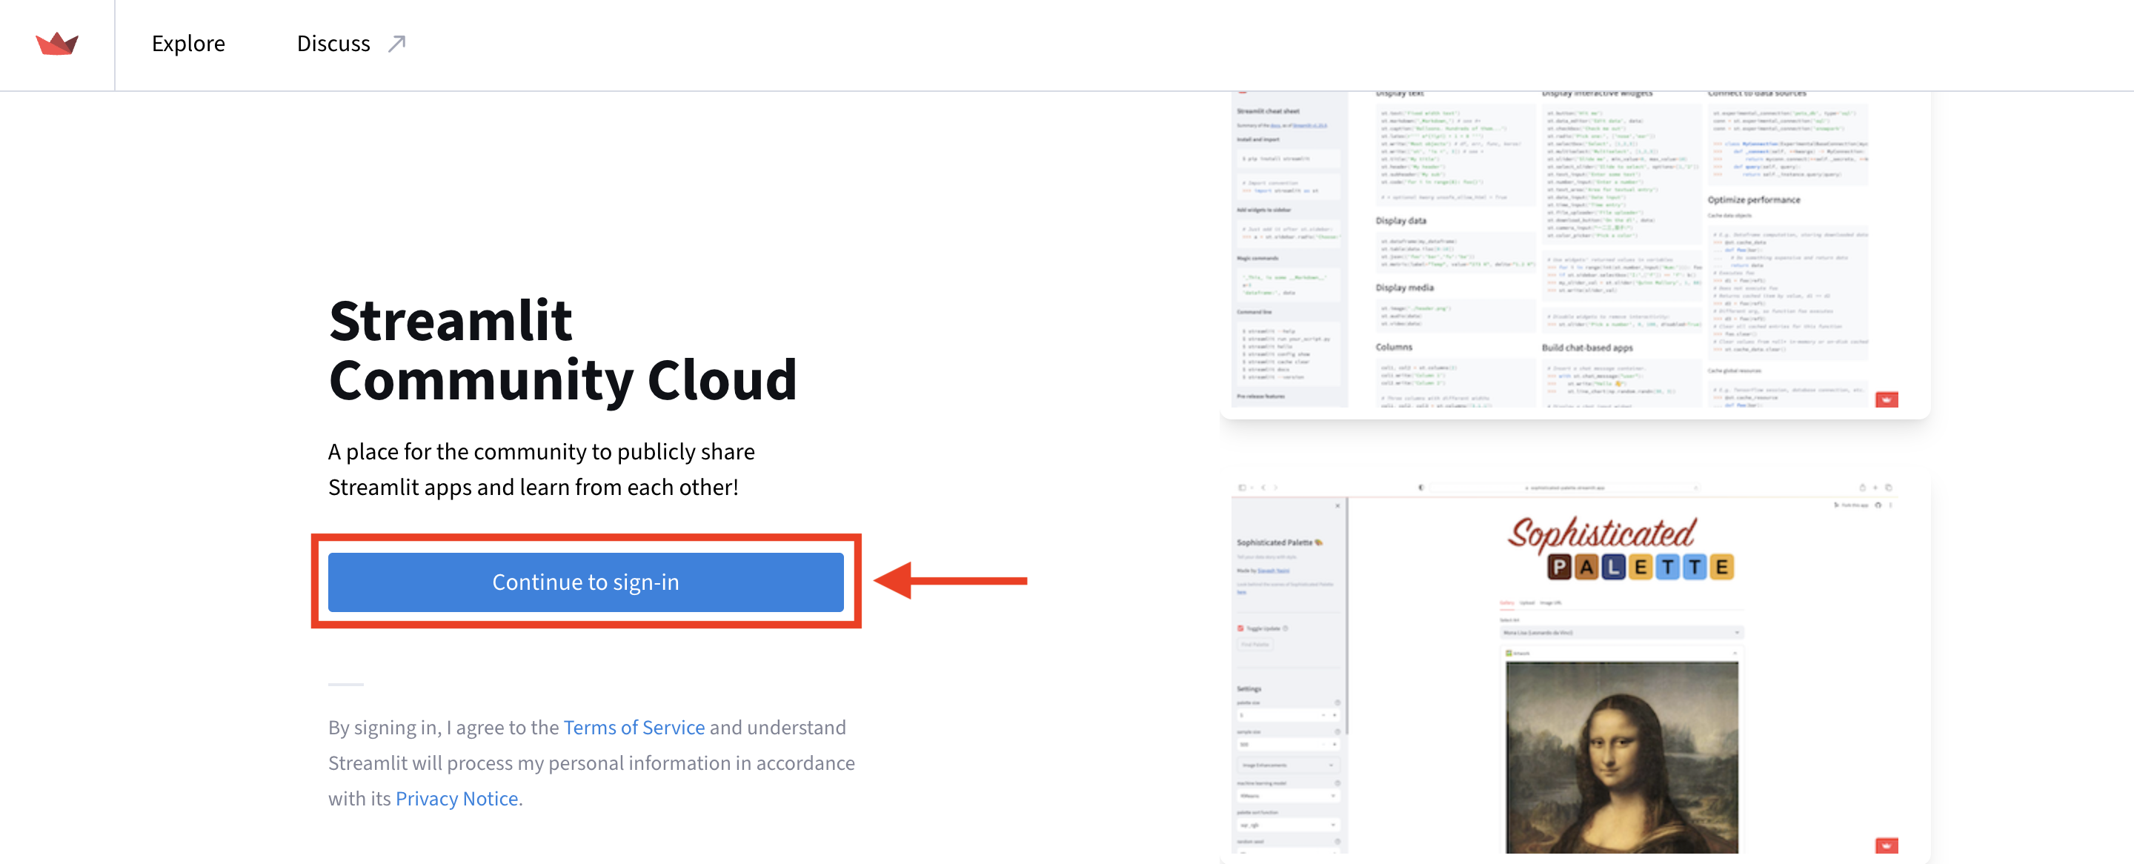Click the Streamlit crown logo in the header
The height and width of the screenshot is (864, 2134).
pos(59,43)
